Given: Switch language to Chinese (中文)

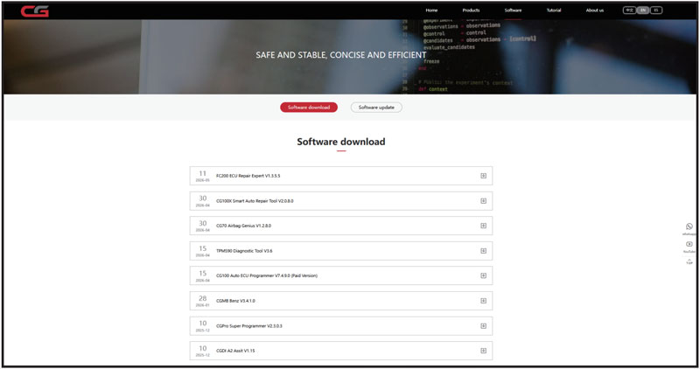Looking at the screenshot, I should (629, 10).
